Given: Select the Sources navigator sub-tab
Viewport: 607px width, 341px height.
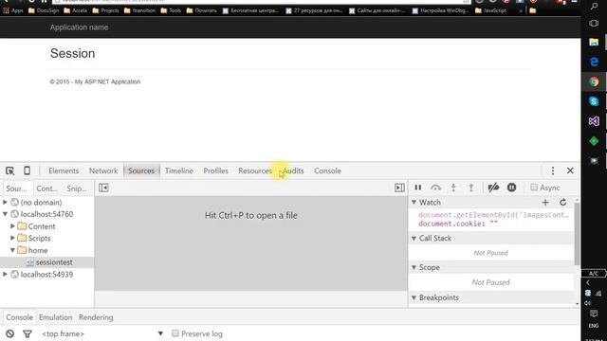Looking at the screenshot, I should point(16,188).
